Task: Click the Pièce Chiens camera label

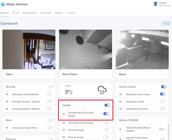Action: tap(70, 74)
